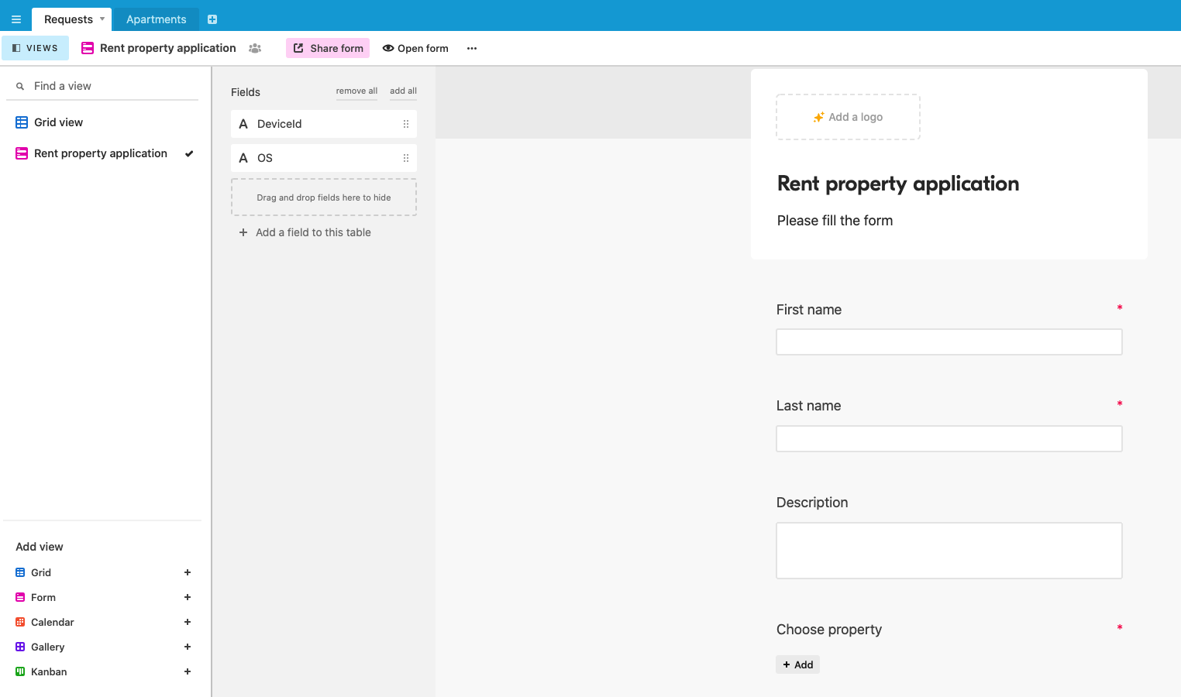Click plus icon to add Gallery view
The width and height of the screenshot is (1181, 697).
click(x=188, y=647)
